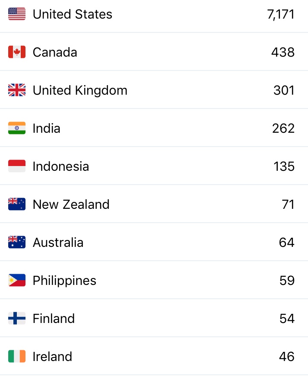
Task: Select the New Zealand country name
Action: [71, 204]
